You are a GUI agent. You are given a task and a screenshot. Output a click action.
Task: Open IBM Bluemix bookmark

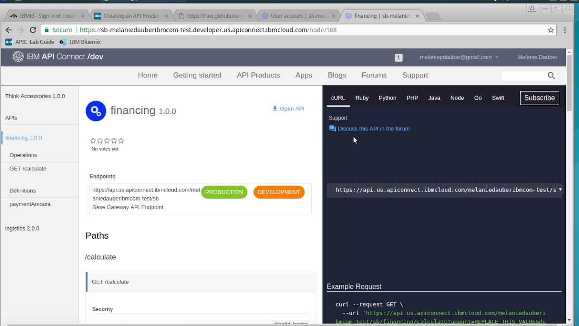80,42
